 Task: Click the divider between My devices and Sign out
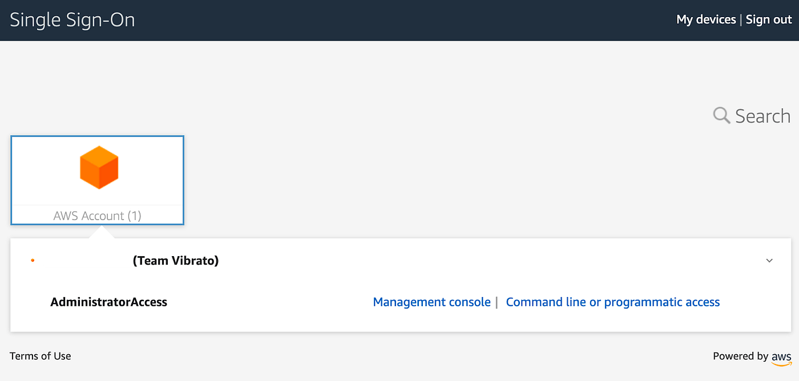click(741, 19)
